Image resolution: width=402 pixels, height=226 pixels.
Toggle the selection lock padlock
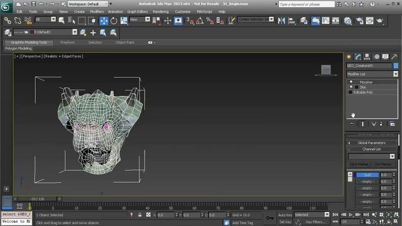(x=139, y=215)
